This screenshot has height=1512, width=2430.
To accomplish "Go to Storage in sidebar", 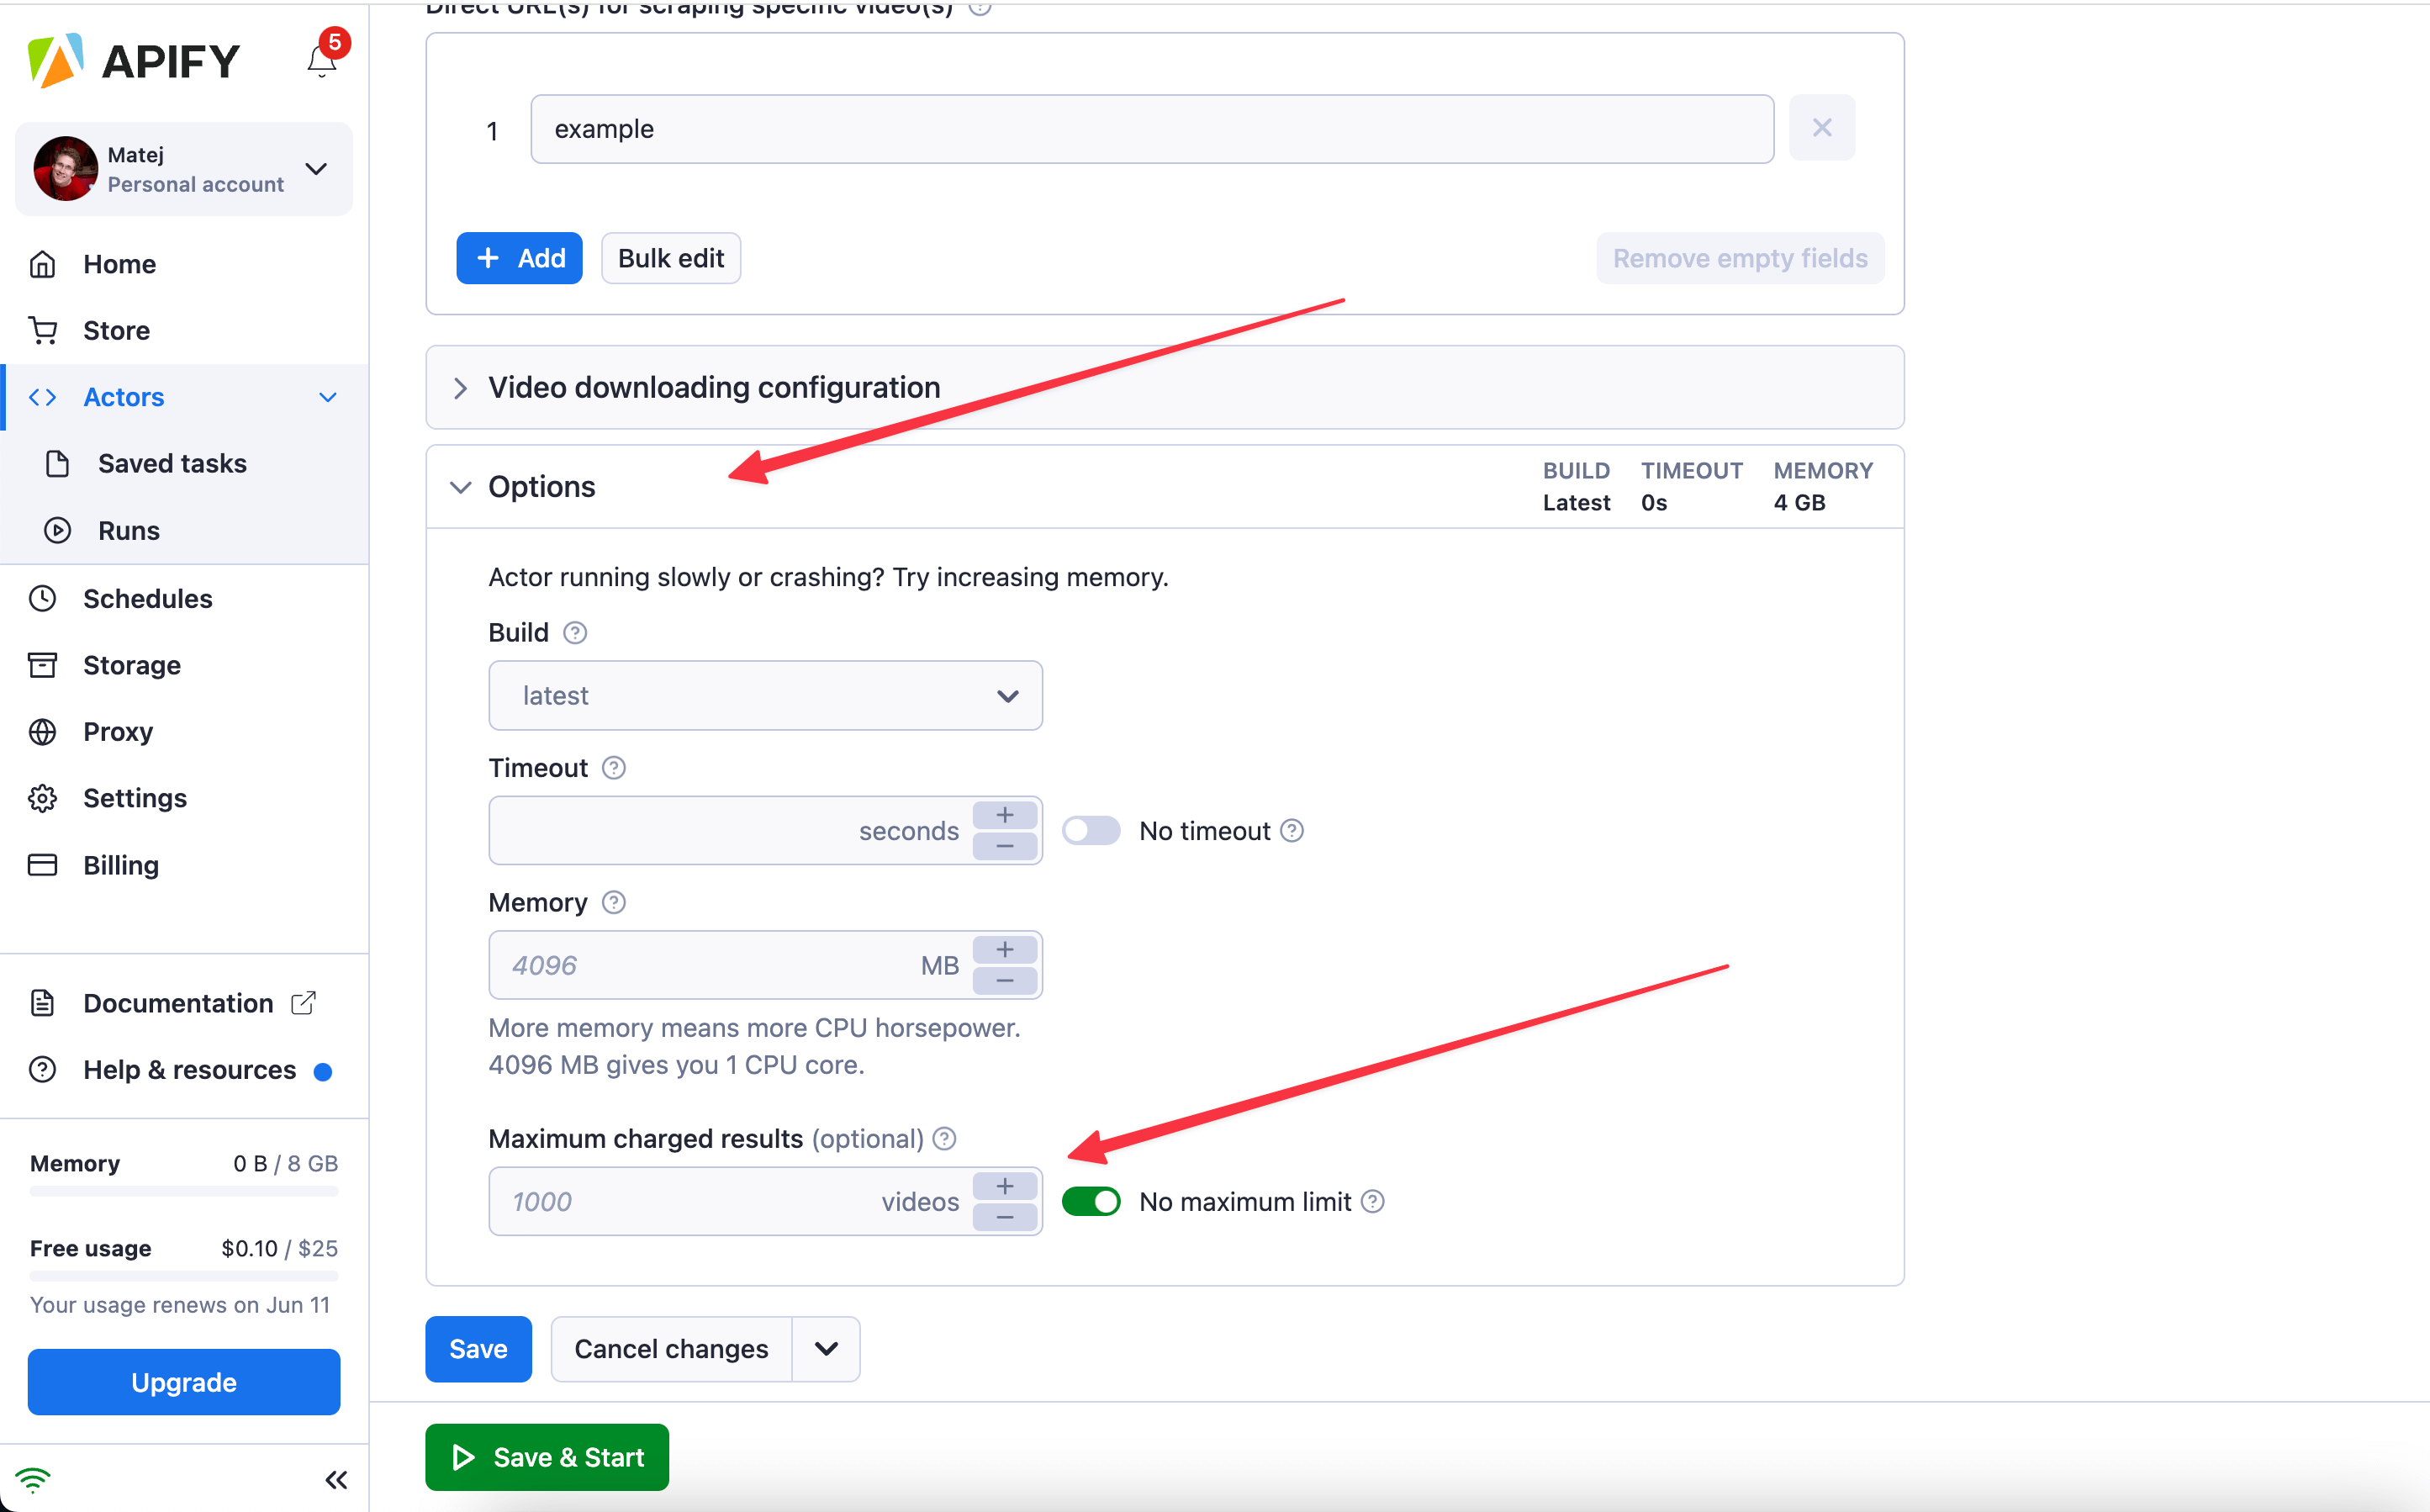I will [x=131, y=665].
